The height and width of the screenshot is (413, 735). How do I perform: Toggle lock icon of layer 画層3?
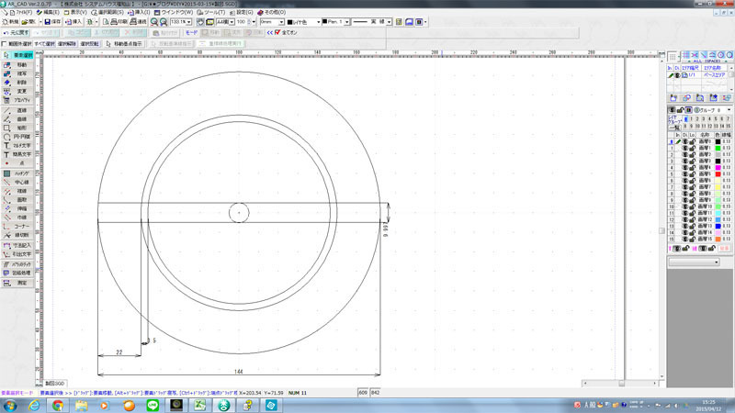pyautogui.click(x=692, y=162)
